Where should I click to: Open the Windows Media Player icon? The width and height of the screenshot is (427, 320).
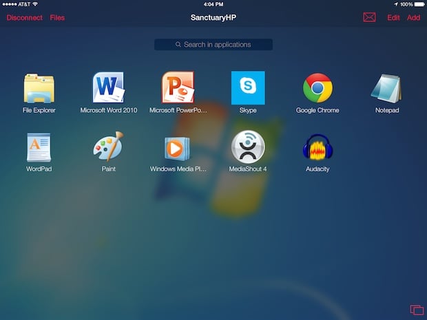177,149
